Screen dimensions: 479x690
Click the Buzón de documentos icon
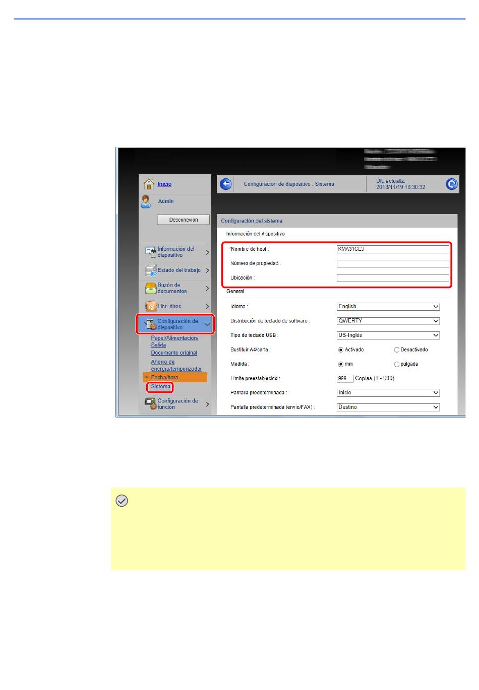[x=151, y=288]
